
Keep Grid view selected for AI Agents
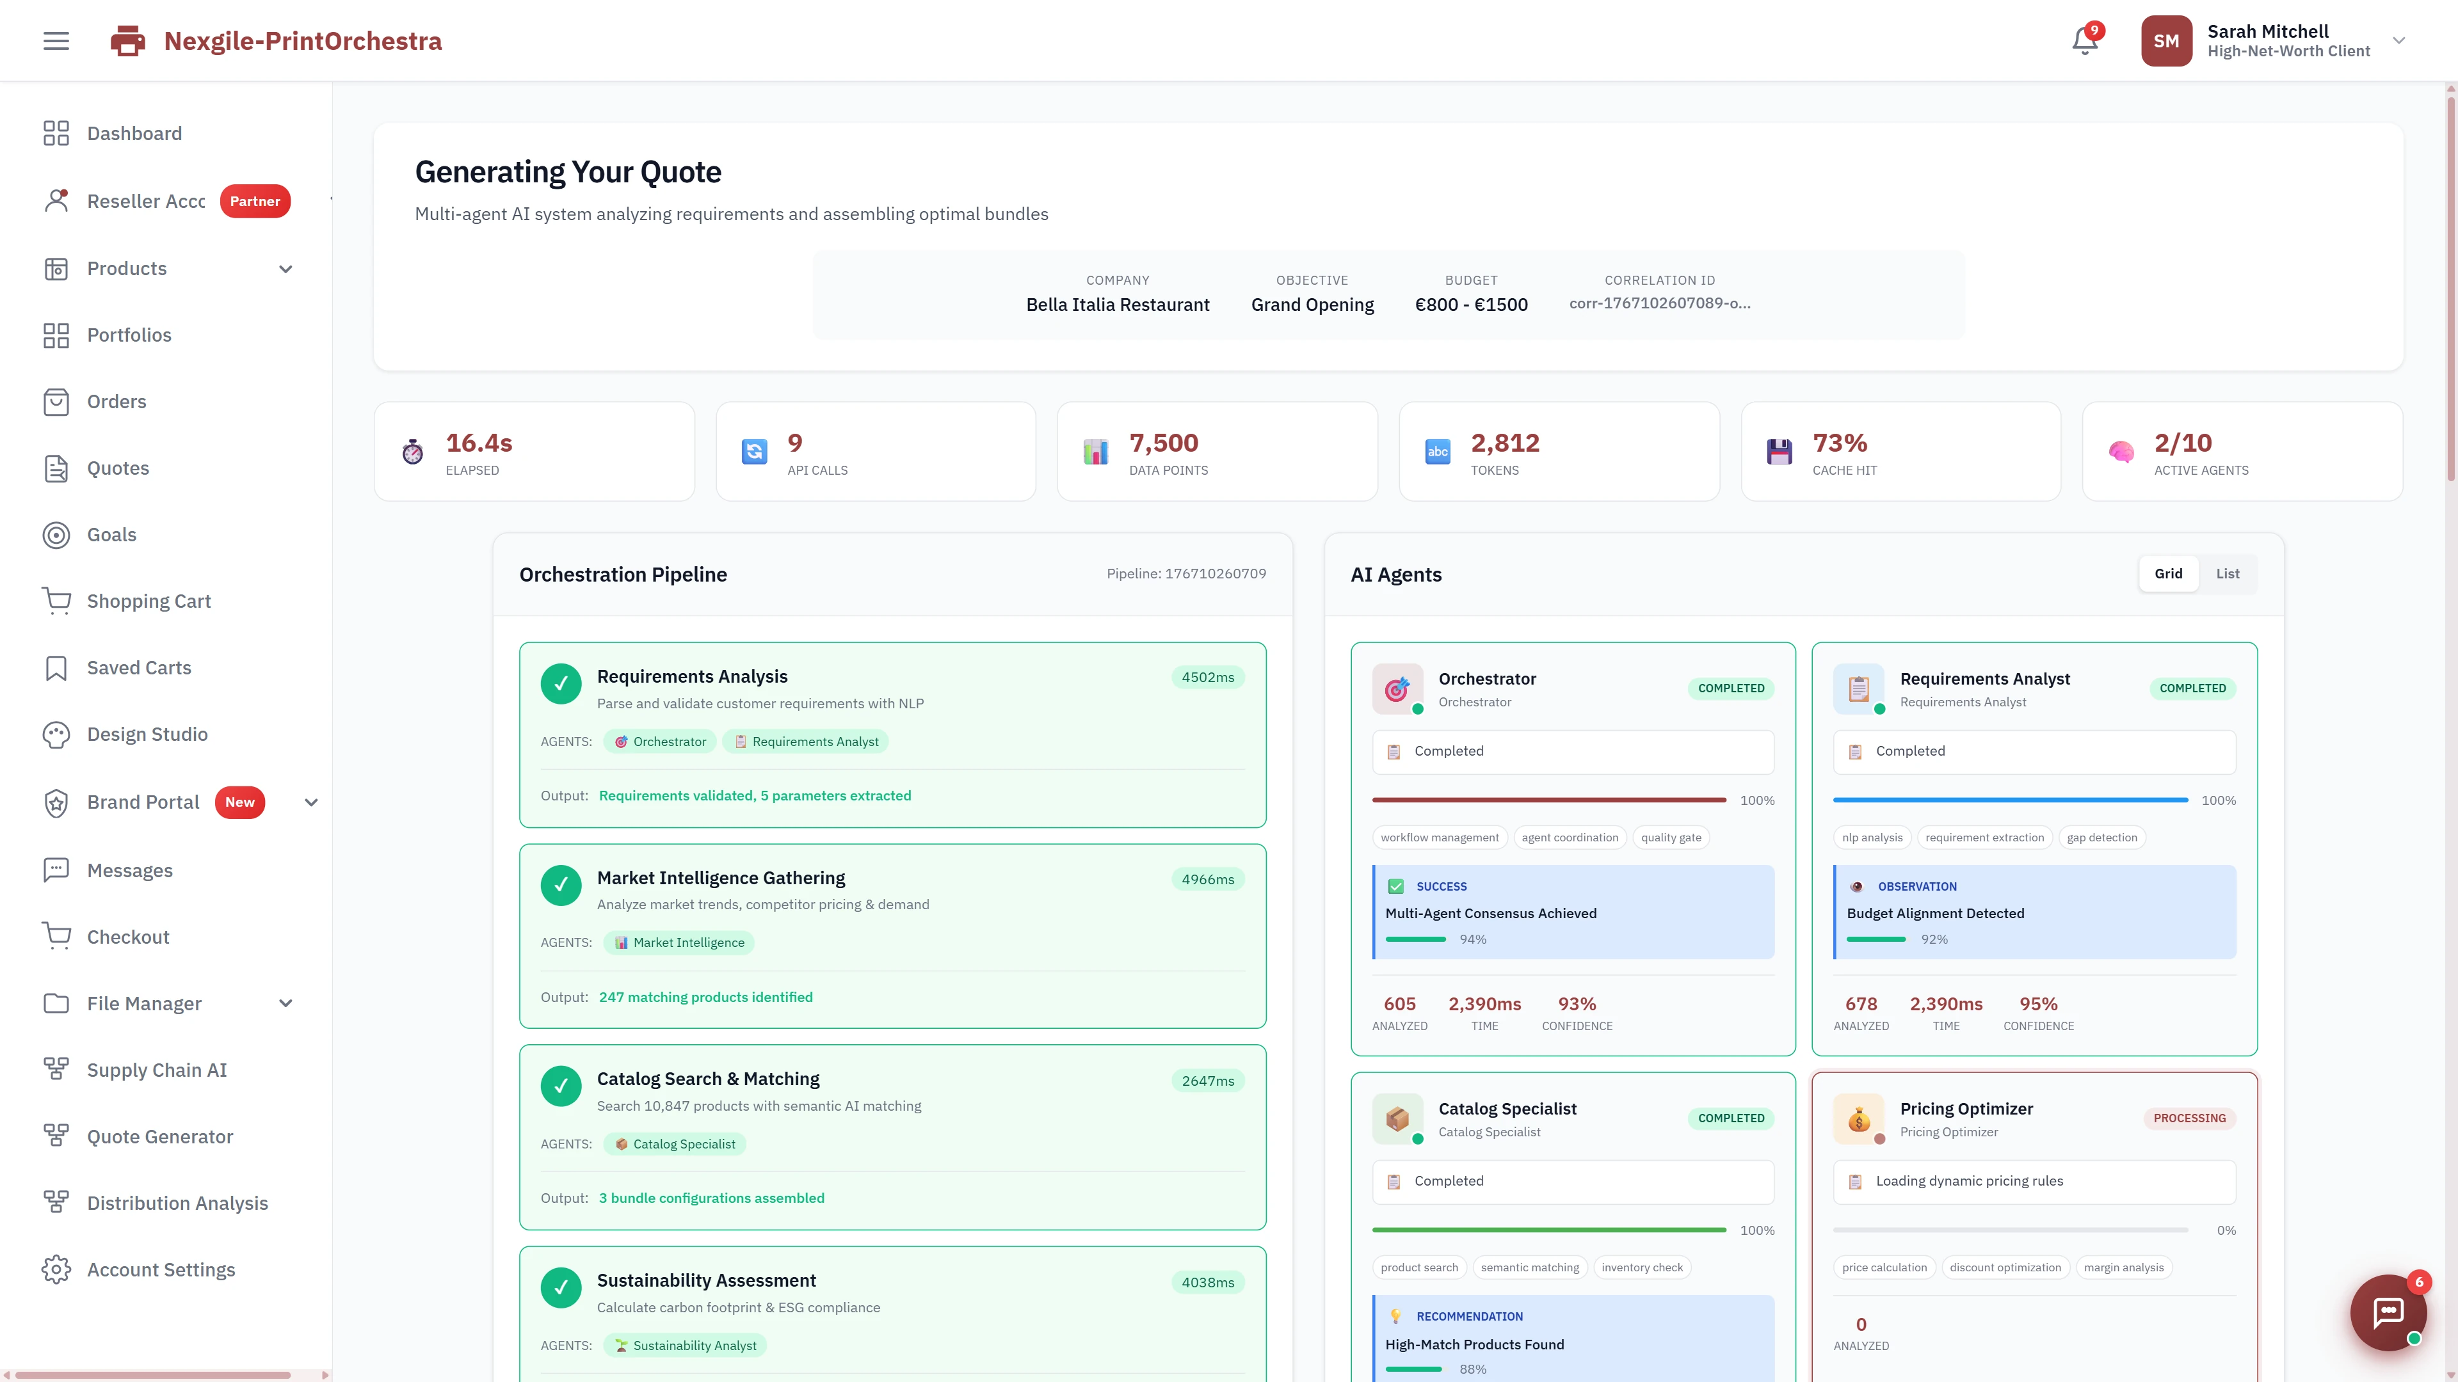click(2168, 573)
